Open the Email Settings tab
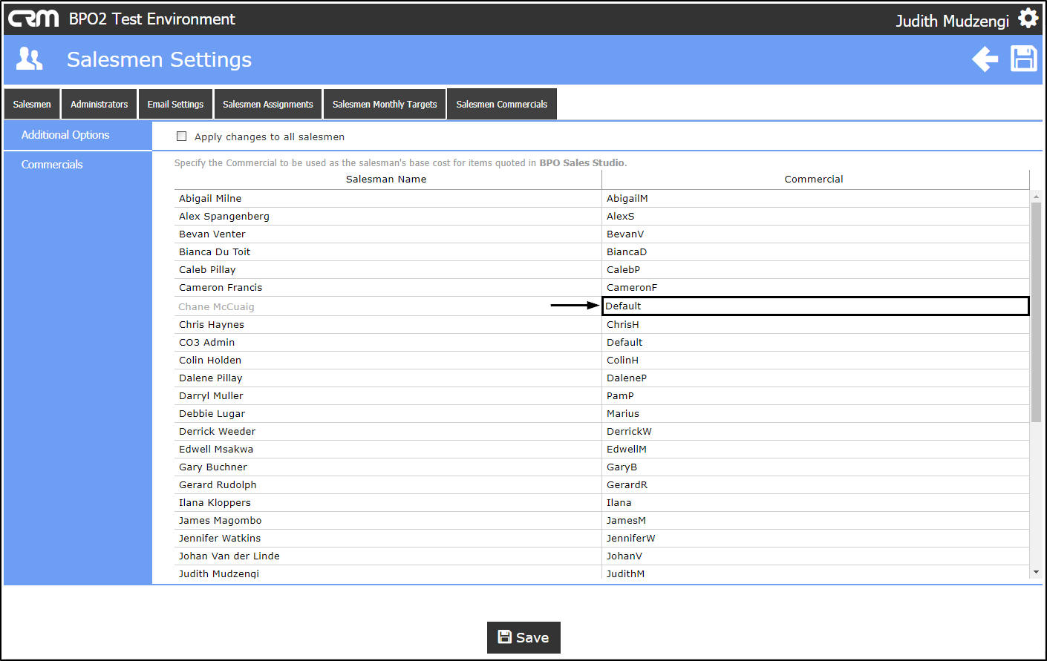Image resolution: width=1047 pixels, height=661 pixels. pyautogui.click(x=175, y=104)
